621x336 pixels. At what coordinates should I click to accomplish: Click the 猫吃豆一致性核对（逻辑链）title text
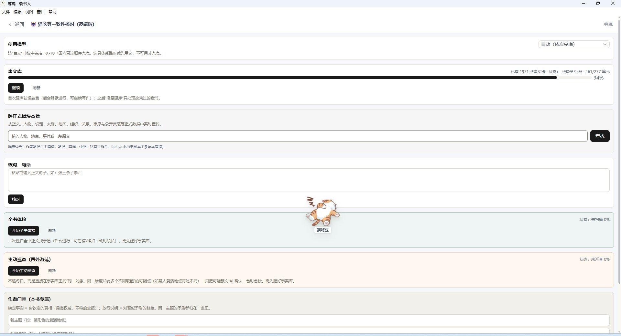click(x=66, y=24)
